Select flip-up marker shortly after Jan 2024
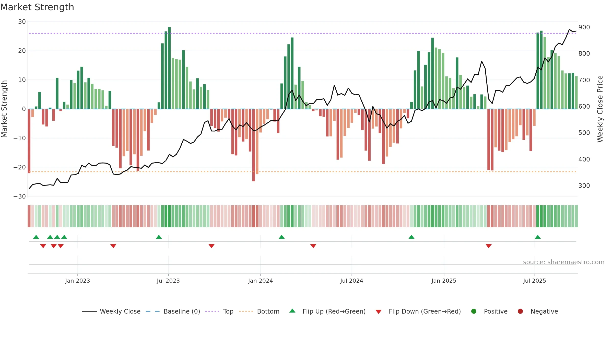 tap(282, 237)
